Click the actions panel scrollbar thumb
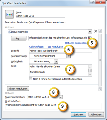This screenshot has width=107, height=120. point(100,60)
